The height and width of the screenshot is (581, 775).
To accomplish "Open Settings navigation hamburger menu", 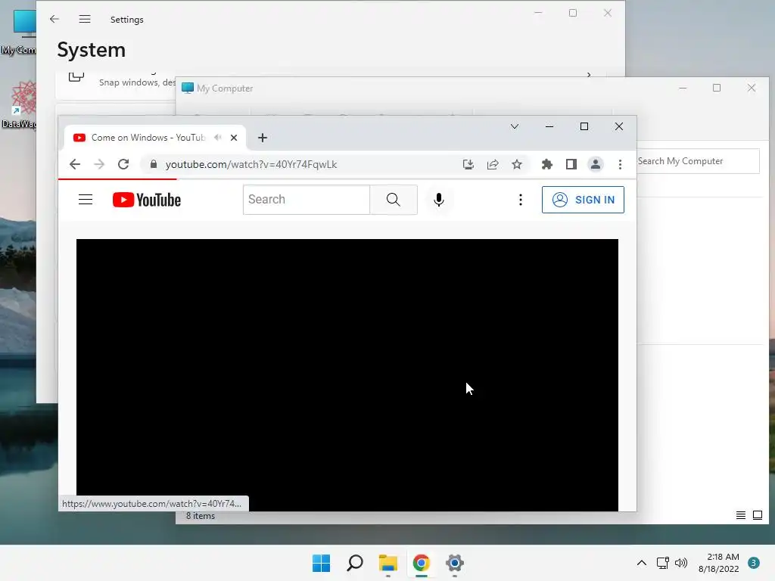I will click(x=85, y=19).
